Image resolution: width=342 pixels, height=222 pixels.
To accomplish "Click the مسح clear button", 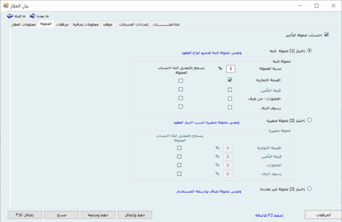I will tap(61, 215).
